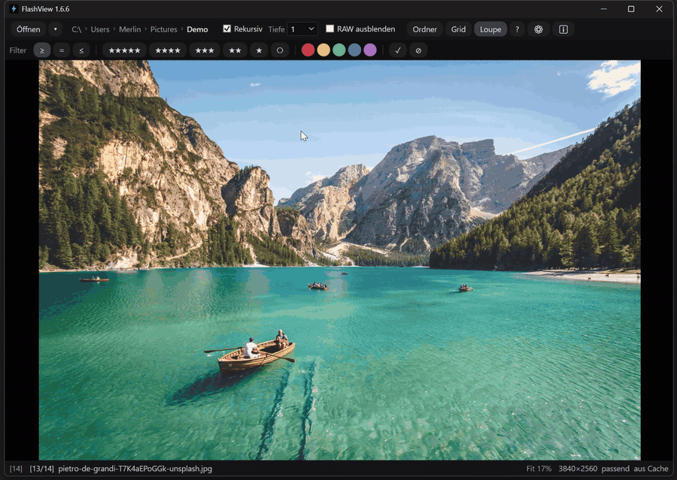
Task: Click the Öffnen button
Action: (x=29, y=29)
